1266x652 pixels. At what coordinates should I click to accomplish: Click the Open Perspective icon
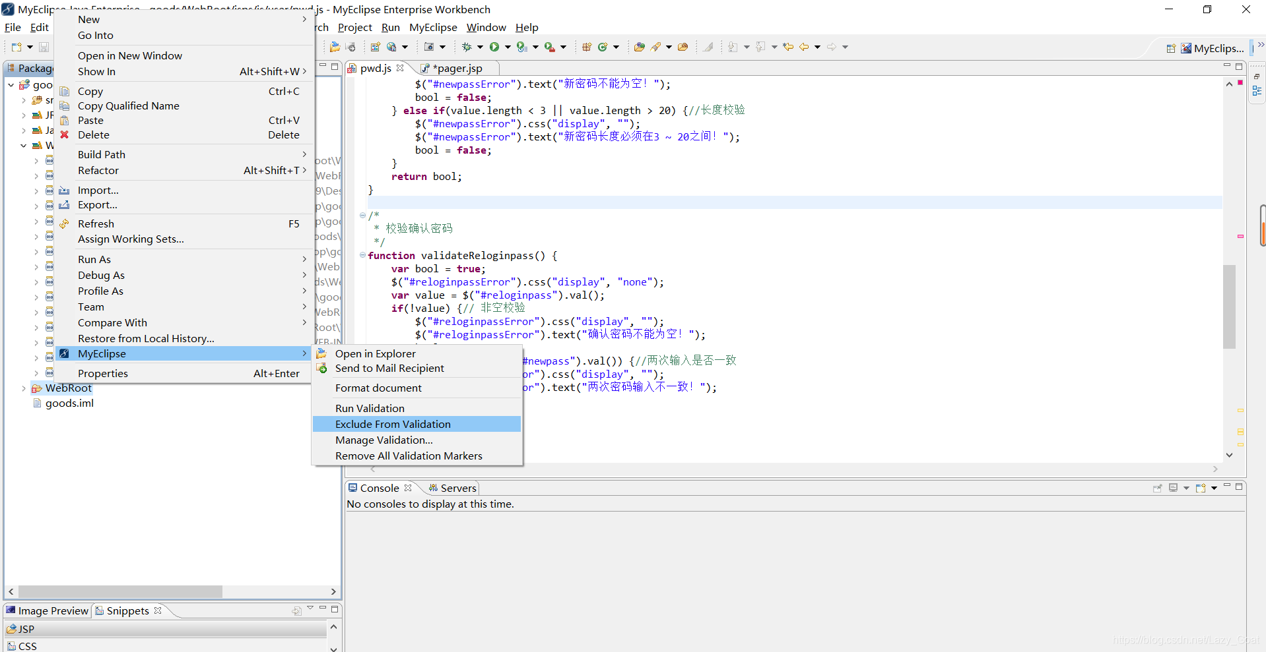[1171, 48]
